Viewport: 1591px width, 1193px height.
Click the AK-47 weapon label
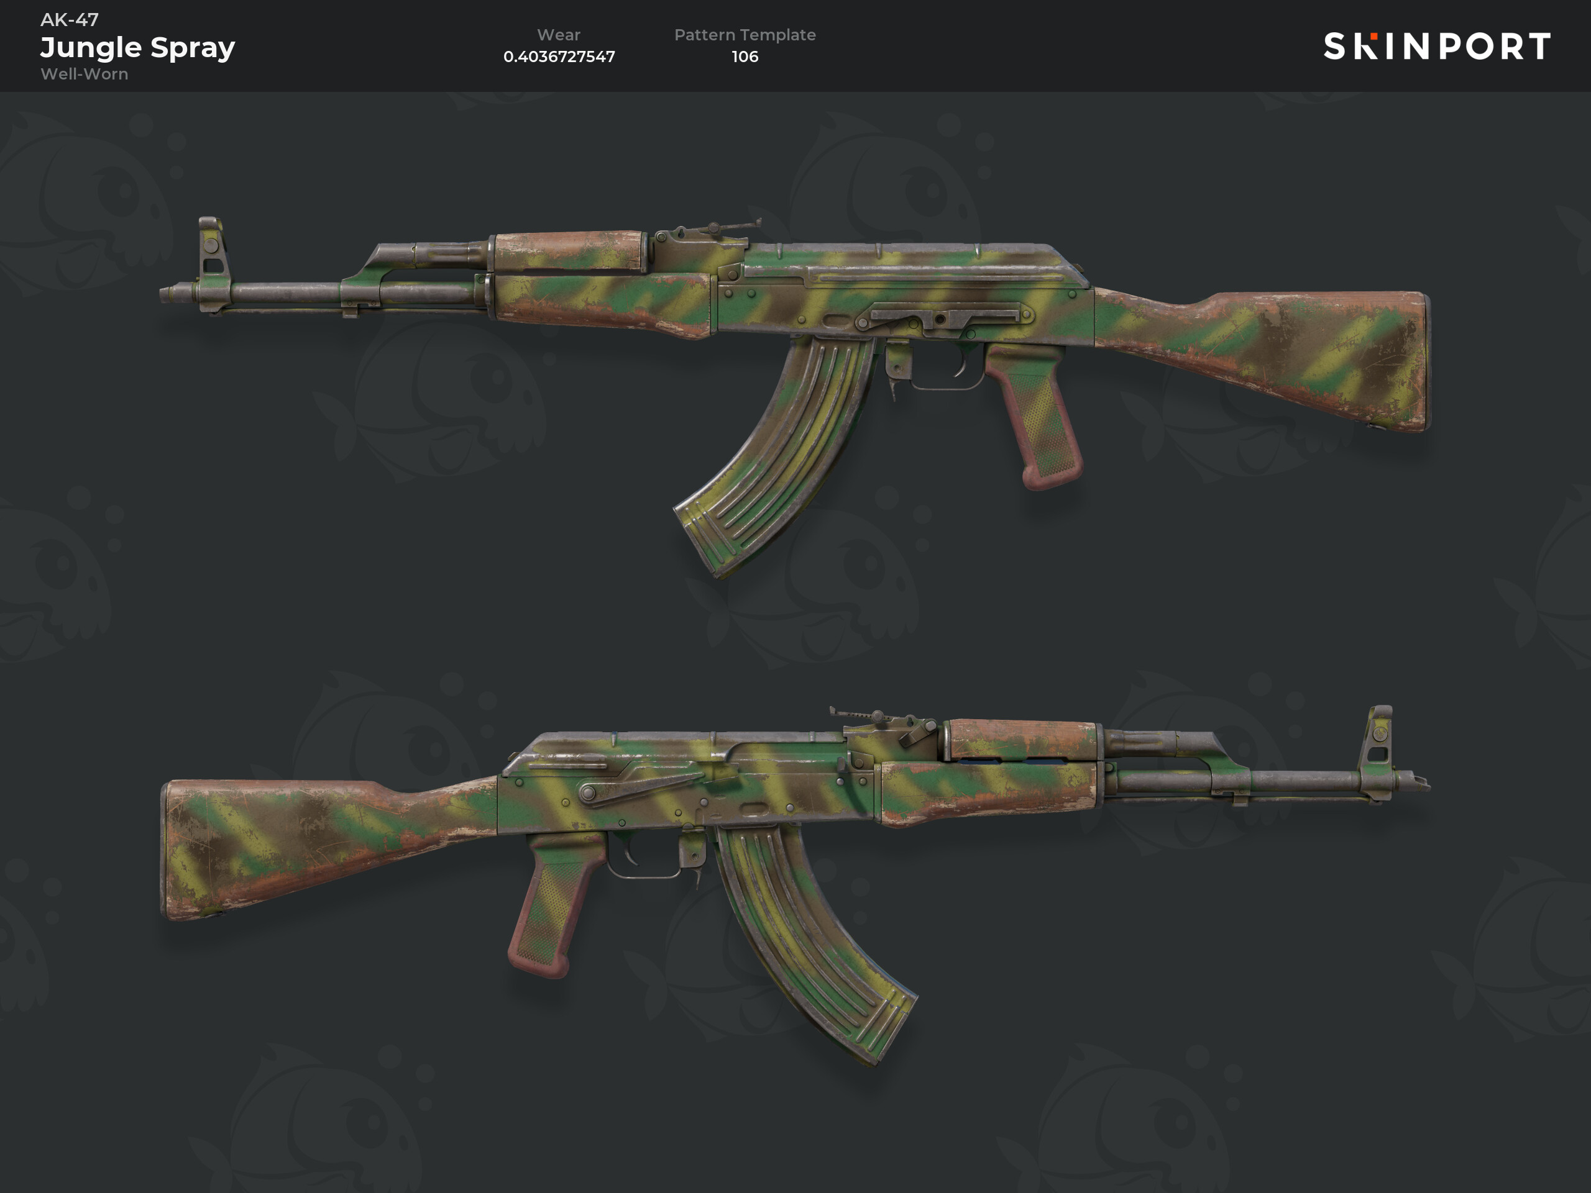tap(69, 19)
